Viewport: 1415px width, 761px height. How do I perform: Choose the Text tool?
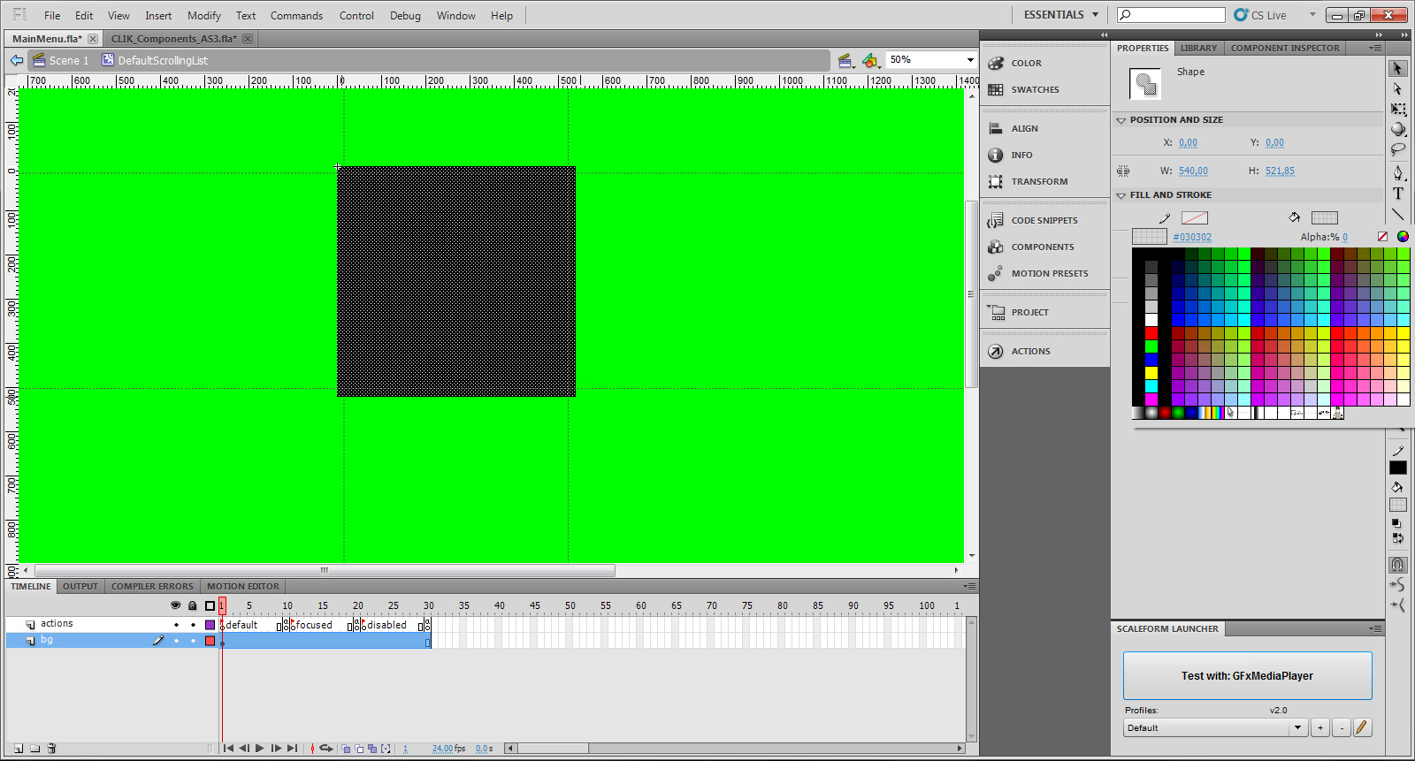click(x=1397, y=194)
